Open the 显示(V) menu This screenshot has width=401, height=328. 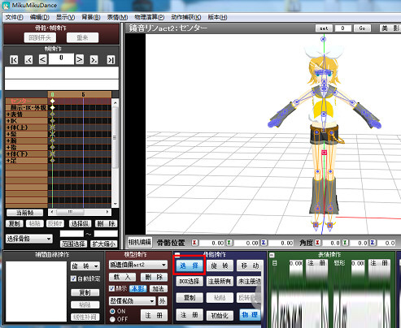click(x=65, y=17)
